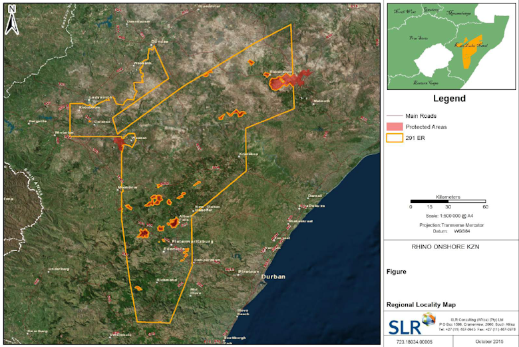Click the Underberg town label
The height and width of the screenshot is (347, 519).
click(x=59, y=268)
